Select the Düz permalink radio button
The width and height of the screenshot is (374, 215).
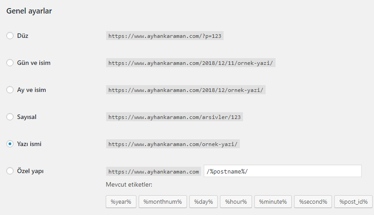[x=10, y=36]
